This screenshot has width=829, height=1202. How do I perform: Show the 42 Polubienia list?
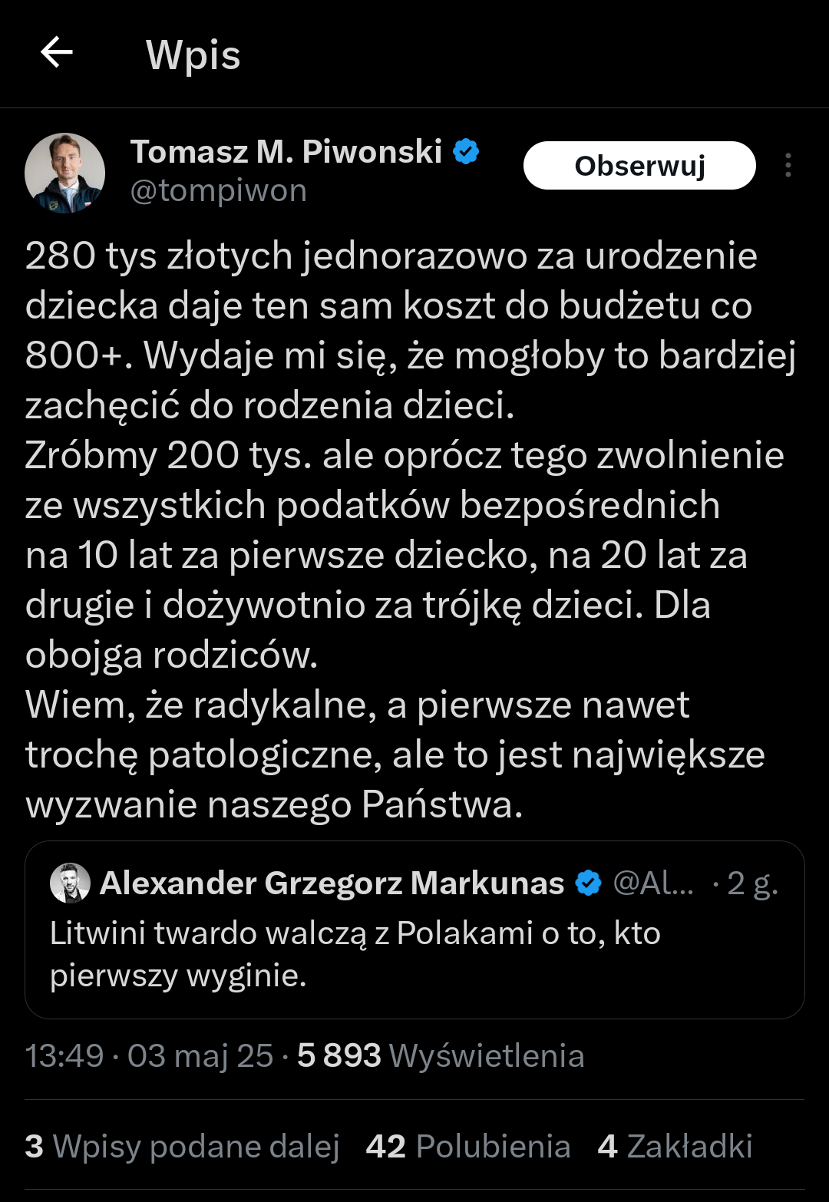pyautogui.click(x=468, y=1147)
